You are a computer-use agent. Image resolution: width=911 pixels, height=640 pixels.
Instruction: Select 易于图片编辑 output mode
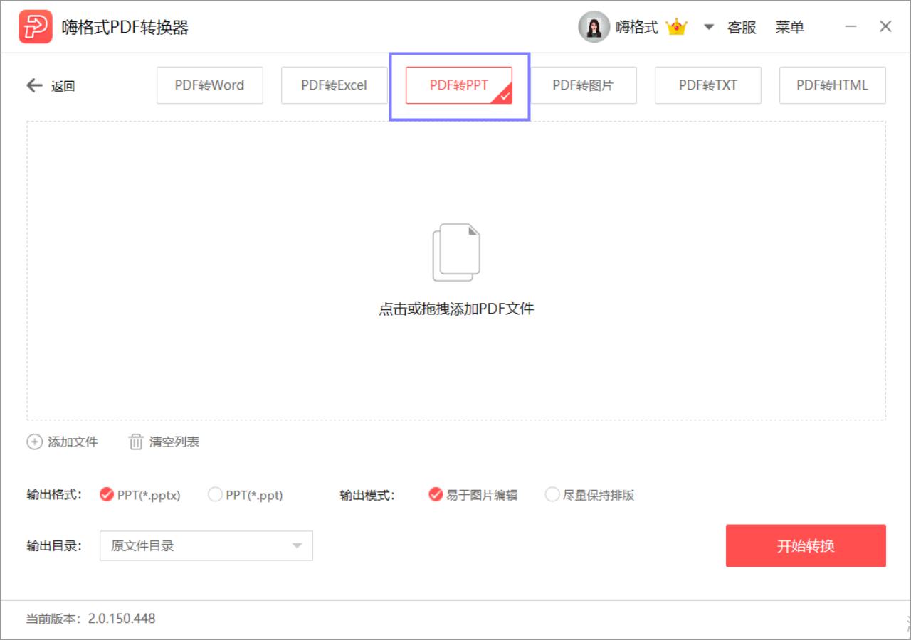[x=473, y=495]
